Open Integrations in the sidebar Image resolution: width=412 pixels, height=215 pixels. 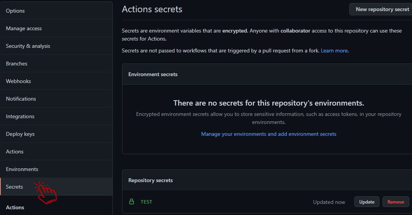click(x=20, y=116)
